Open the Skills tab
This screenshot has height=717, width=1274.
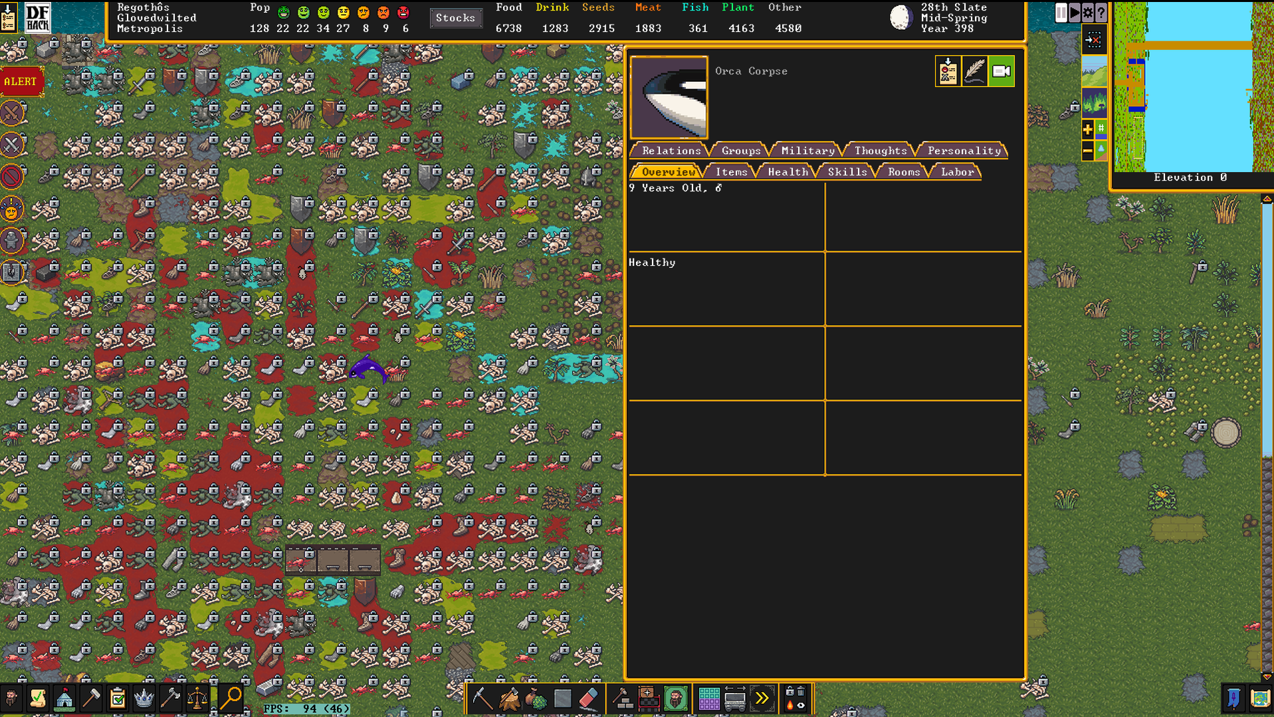847,172
